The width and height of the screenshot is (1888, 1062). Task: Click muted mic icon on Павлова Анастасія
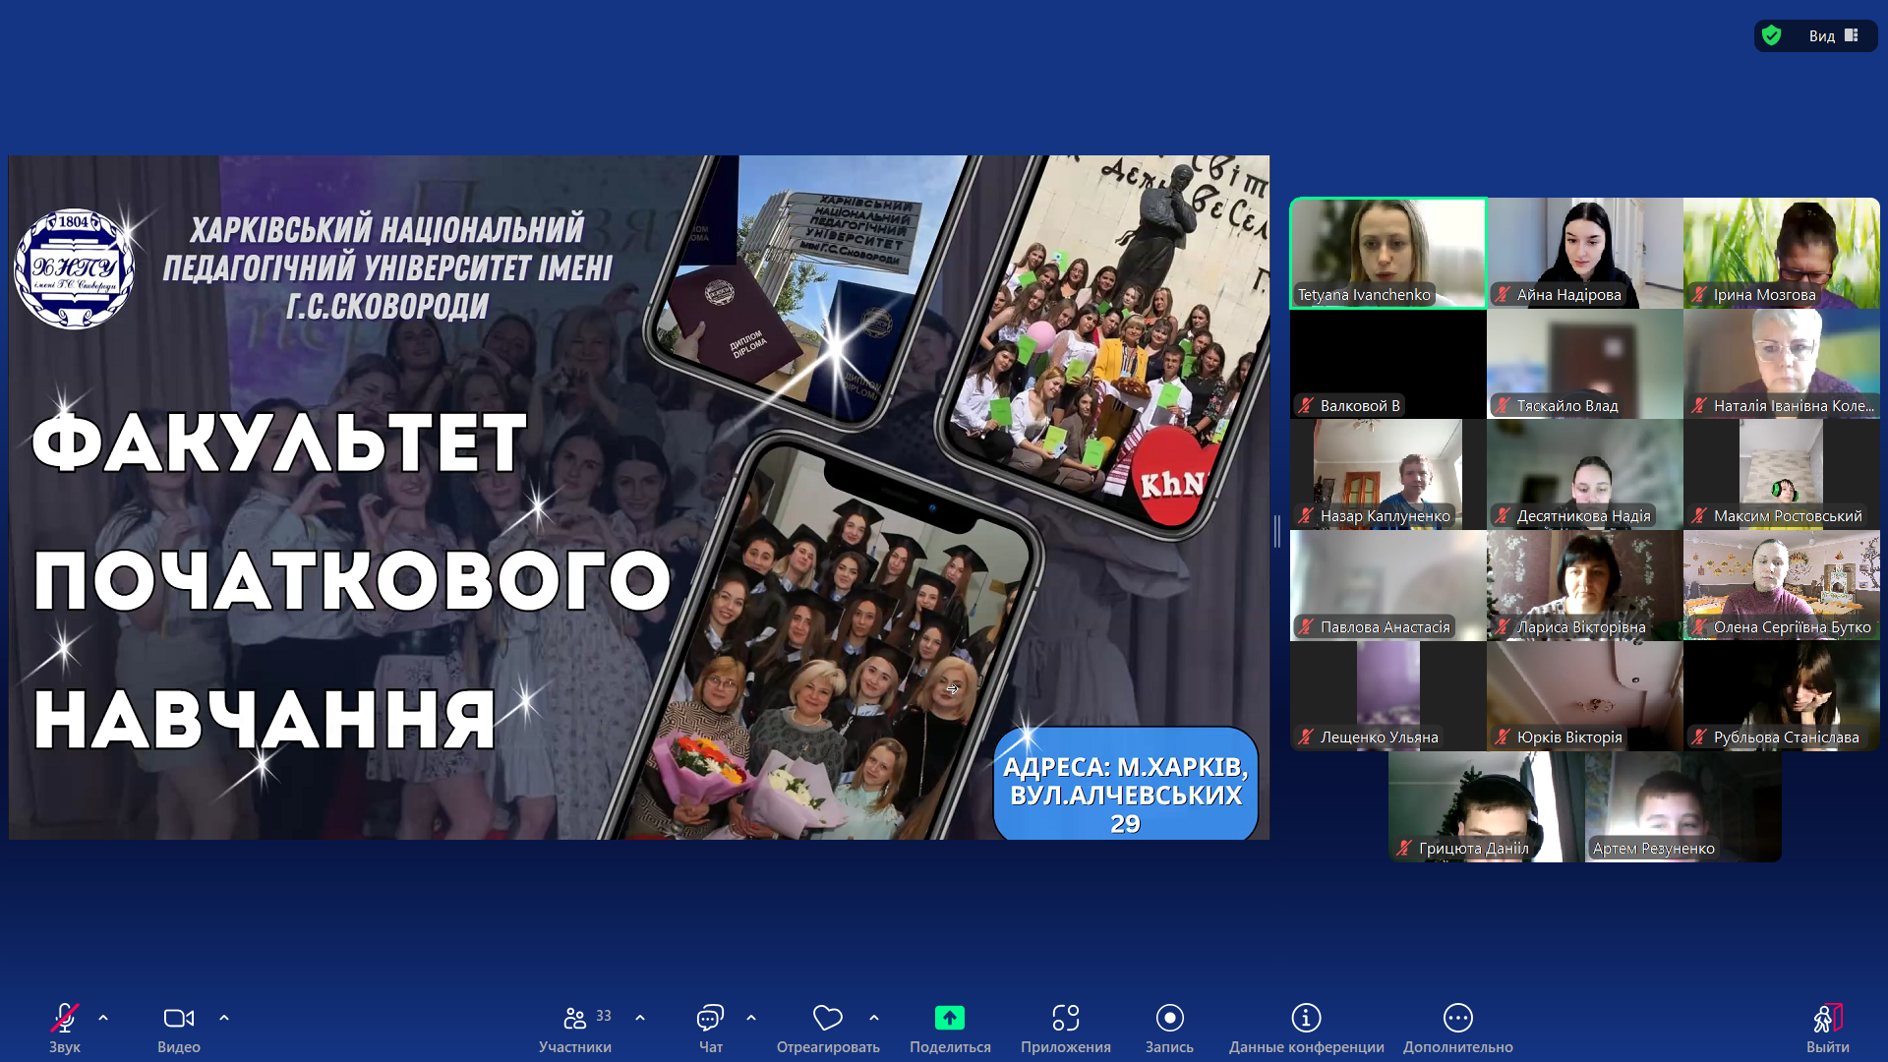click(x=1306, y=626)
